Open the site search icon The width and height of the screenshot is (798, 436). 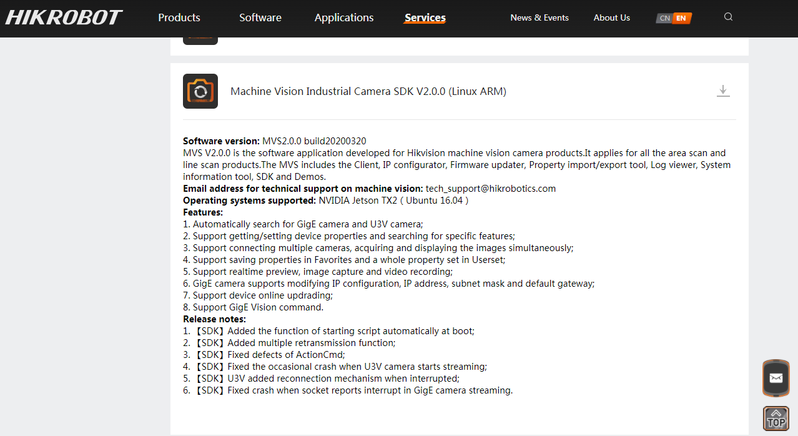tap(728, 17)
